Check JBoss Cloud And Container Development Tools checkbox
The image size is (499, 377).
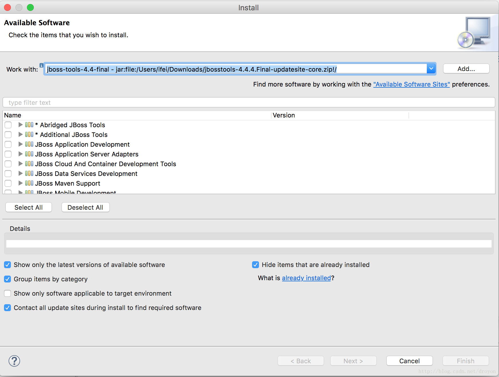pos(8,164)
